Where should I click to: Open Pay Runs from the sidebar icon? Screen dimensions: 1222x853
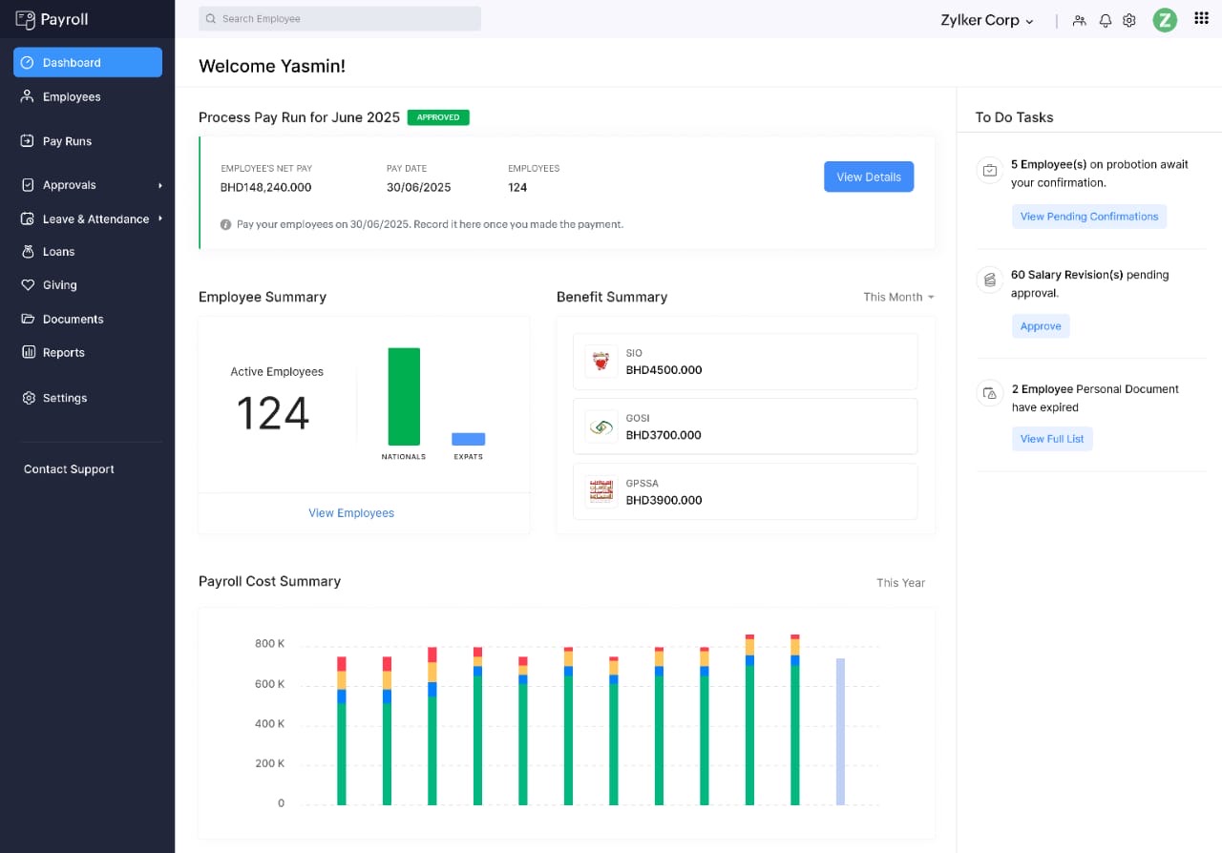[x=25, y=140]
